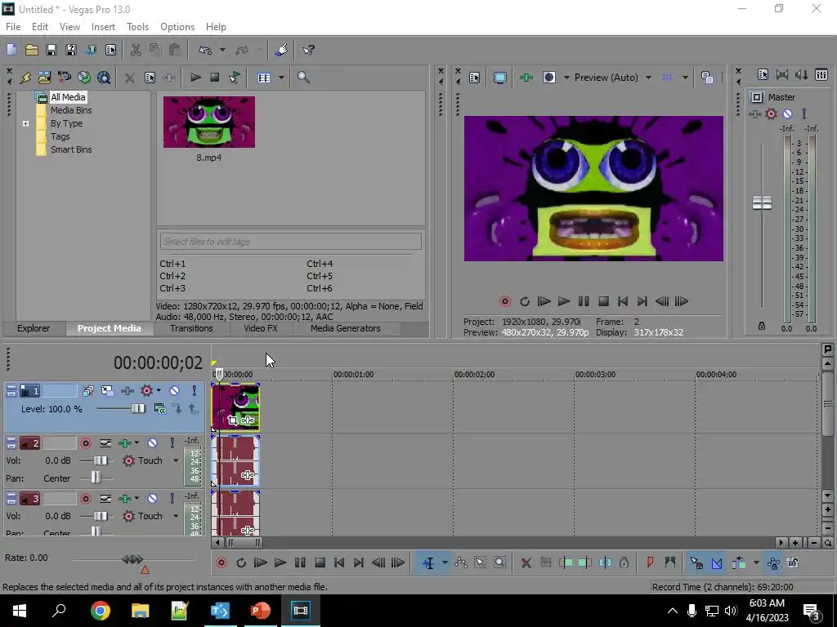837x627 pixels.
Task: Click the Cut scissors icon in main toolbar
Action: tap(136, 50)
